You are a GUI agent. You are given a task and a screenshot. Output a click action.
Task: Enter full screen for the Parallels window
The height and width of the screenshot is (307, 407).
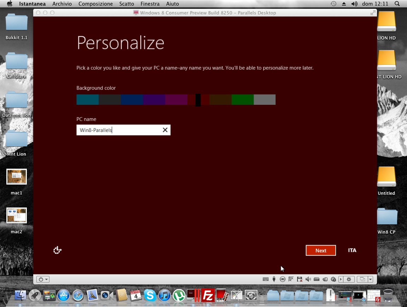point(373,13)
